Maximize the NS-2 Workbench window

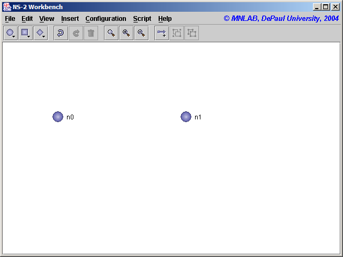(x=326, y=7)
